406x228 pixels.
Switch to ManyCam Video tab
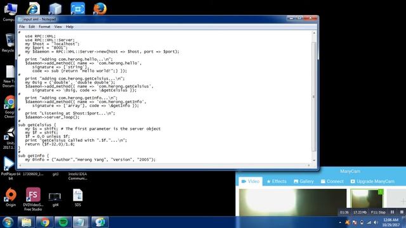(251, 182)
